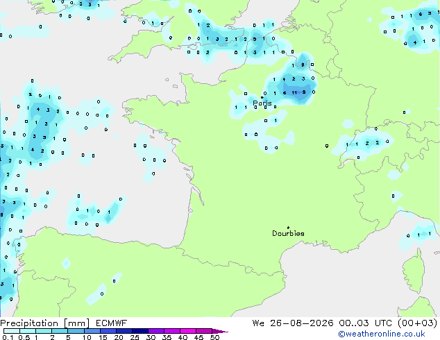
Task: Click the 'Precipitation [mm]' title text
Action: pyautogui.click(x=45, y=323)
